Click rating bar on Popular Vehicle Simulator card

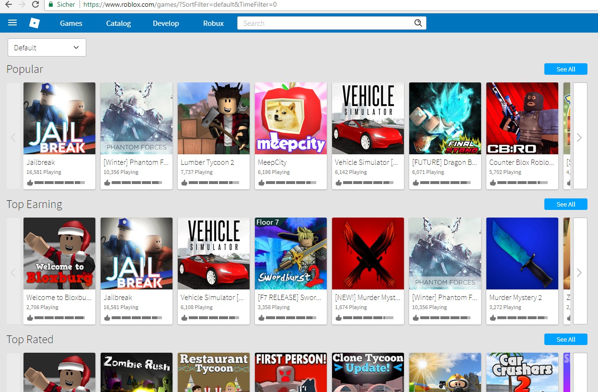point(368,183)
